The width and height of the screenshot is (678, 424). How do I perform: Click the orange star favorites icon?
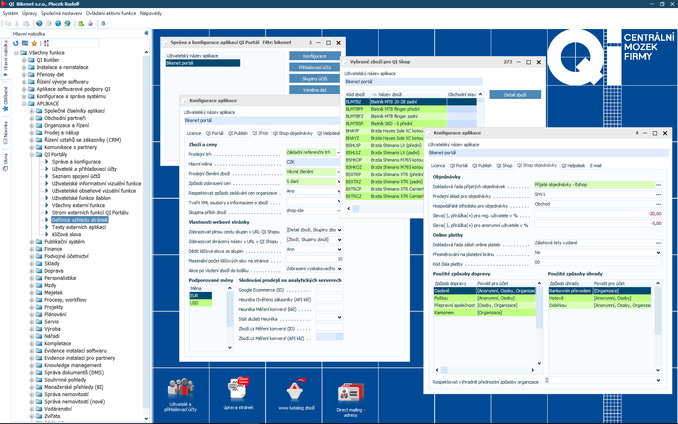tap(34, 43)
